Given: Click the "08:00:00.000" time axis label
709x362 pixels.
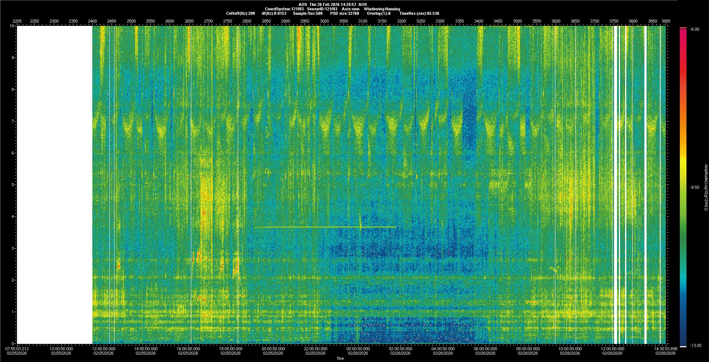Looking at the screenshot, I should click(x=528, y=349).
